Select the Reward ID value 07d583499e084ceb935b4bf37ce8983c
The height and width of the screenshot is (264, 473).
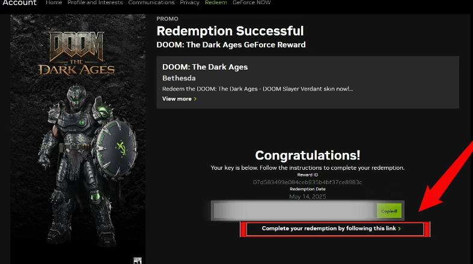tap(307, 182)
